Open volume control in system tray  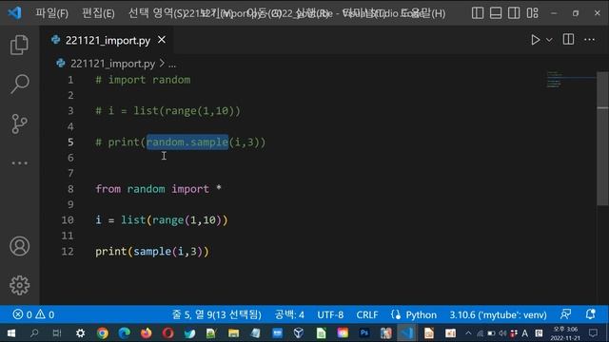click(x=502, y=333)
